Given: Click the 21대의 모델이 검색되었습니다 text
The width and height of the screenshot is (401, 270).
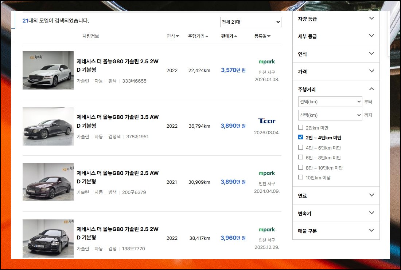Looking at the screenshot, I should (56, 21).
